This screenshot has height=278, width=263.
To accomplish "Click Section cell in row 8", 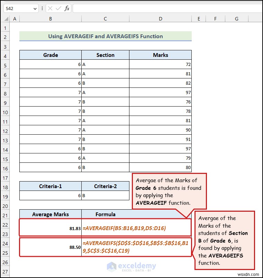I will [x=105, y=92].
